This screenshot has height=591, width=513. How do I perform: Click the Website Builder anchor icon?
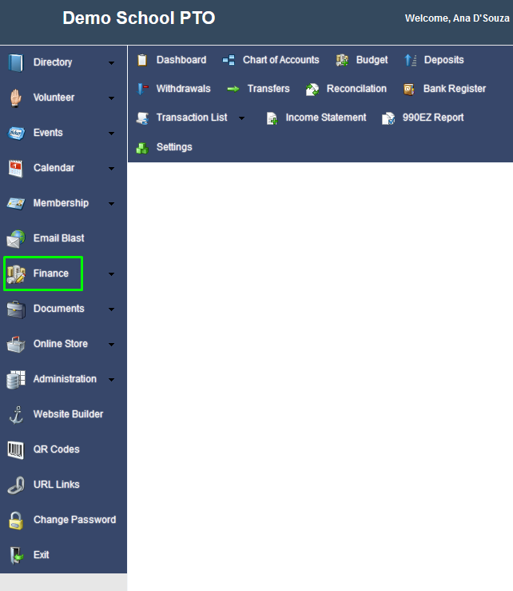[16, 414]
